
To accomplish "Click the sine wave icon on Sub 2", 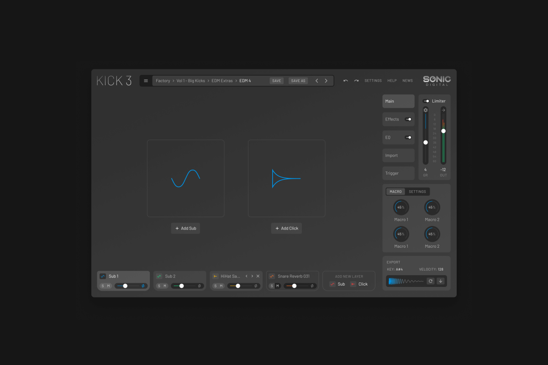I will (x=159, y=276).
